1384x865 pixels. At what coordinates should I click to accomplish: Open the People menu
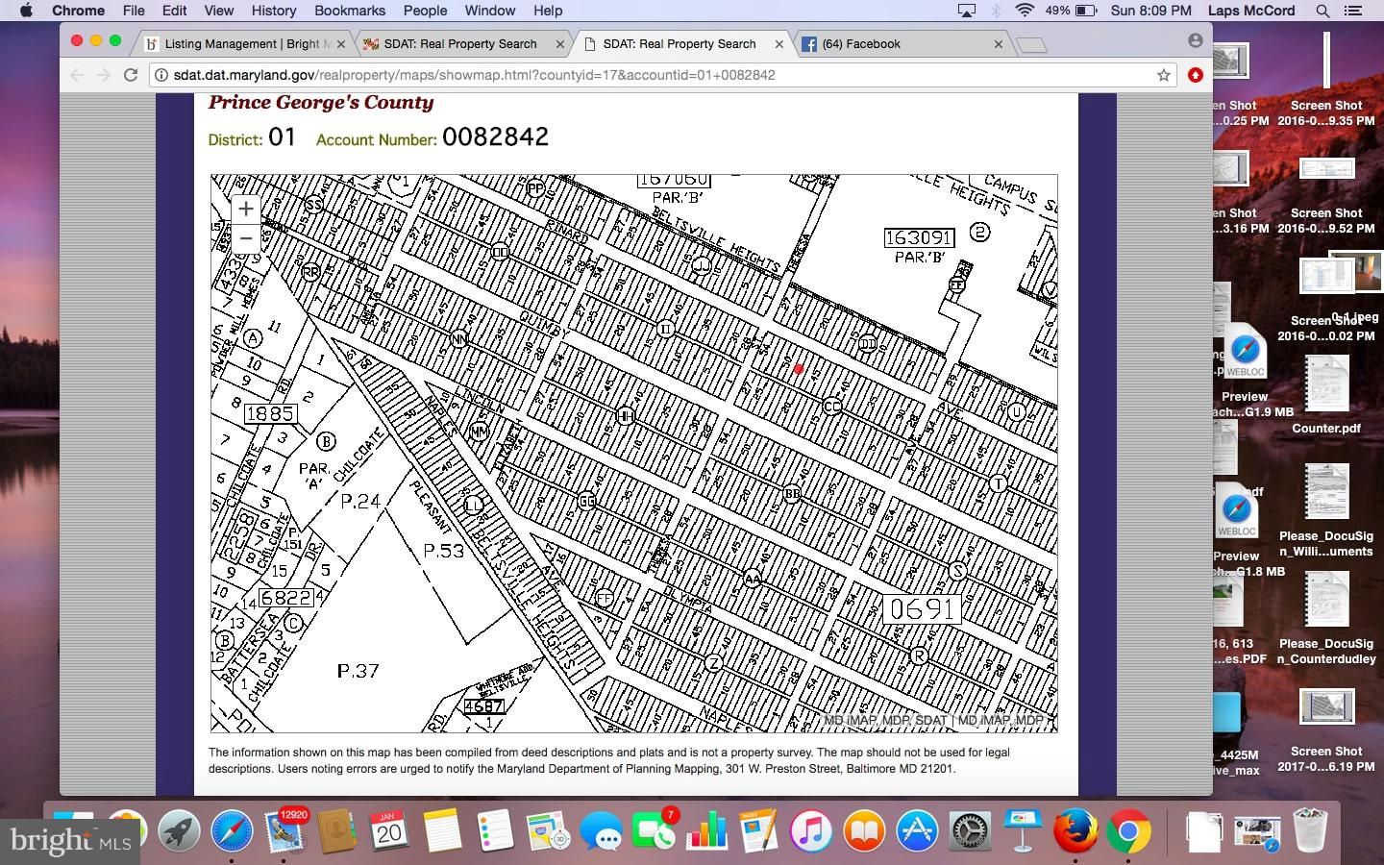425,11
